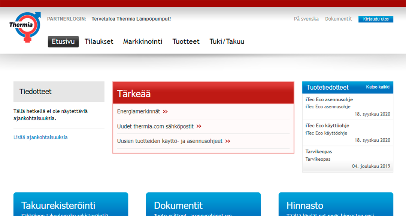Click the Tärkeää red heading
The height and width of the screenshot is (216, 406).
tap(134, 93)
